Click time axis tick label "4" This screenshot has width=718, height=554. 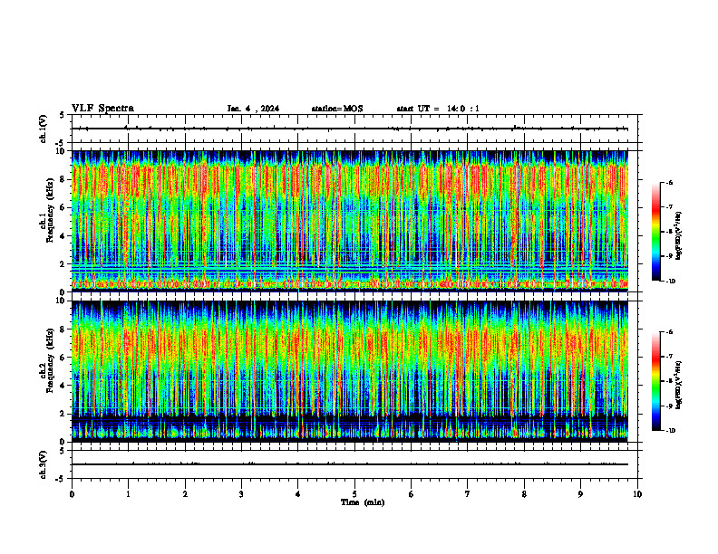(298, 494)
